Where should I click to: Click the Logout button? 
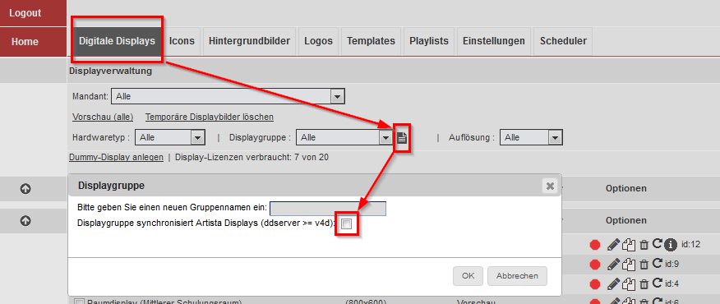(33, 13)
